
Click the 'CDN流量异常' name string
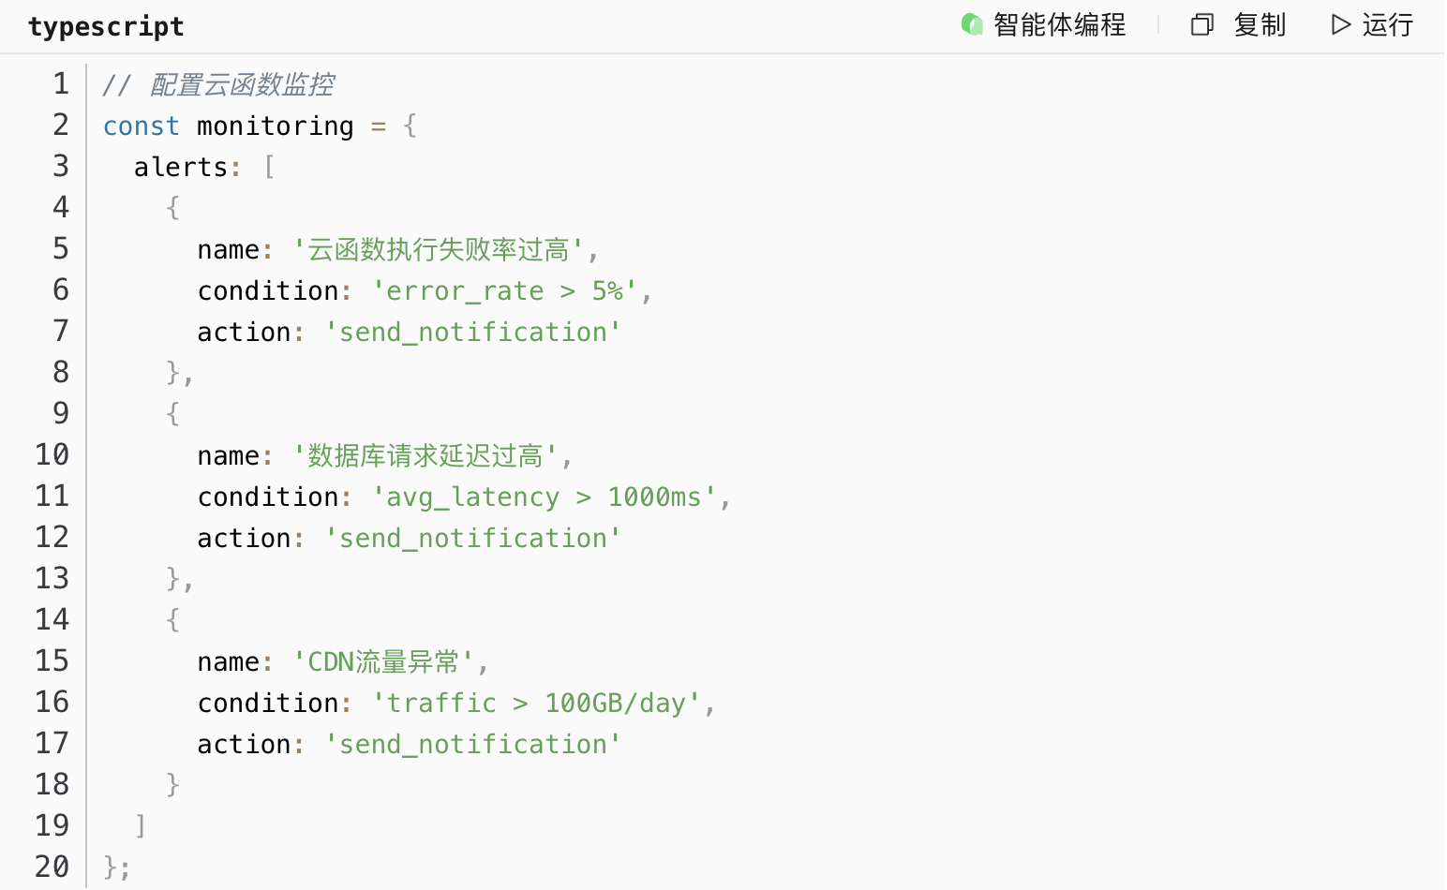point(384,661)
